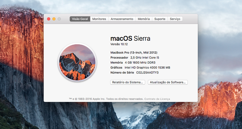Click the macOS Sierra title

(x=130, y=38)
